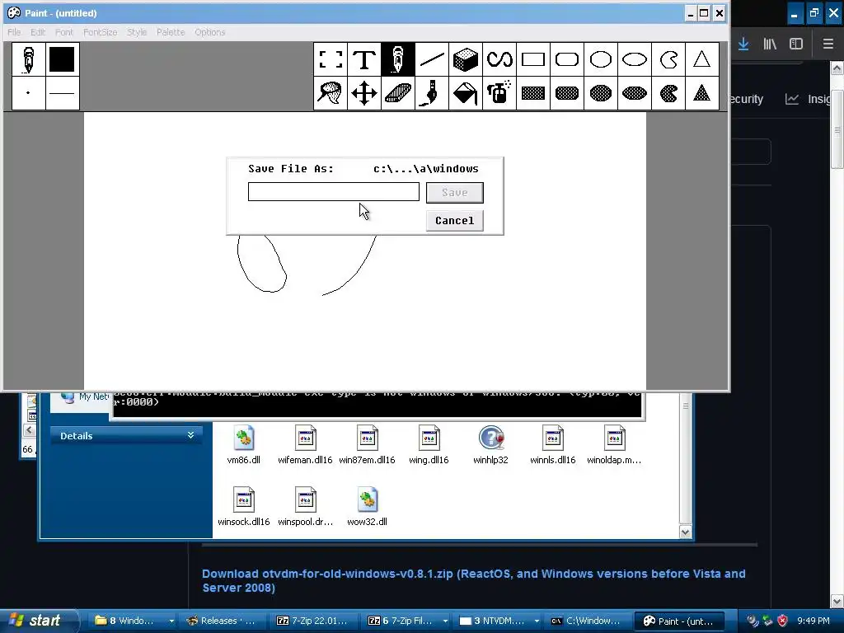Open browser library icon
Image resolution: width=844 pixels, height=633 pixels.
770,44
